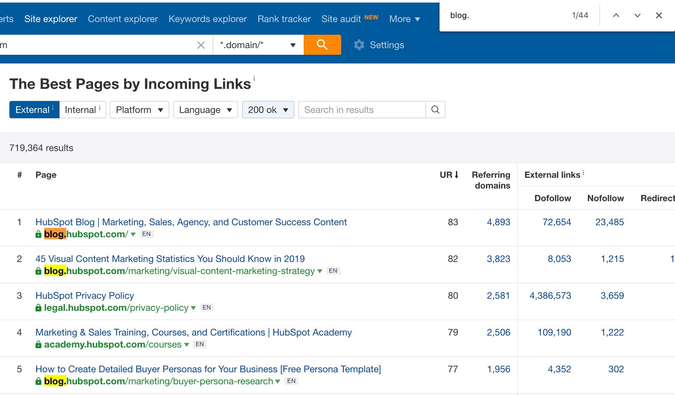
Task: Open the Buyer Personas article link
Action: [x=208, y=369]
